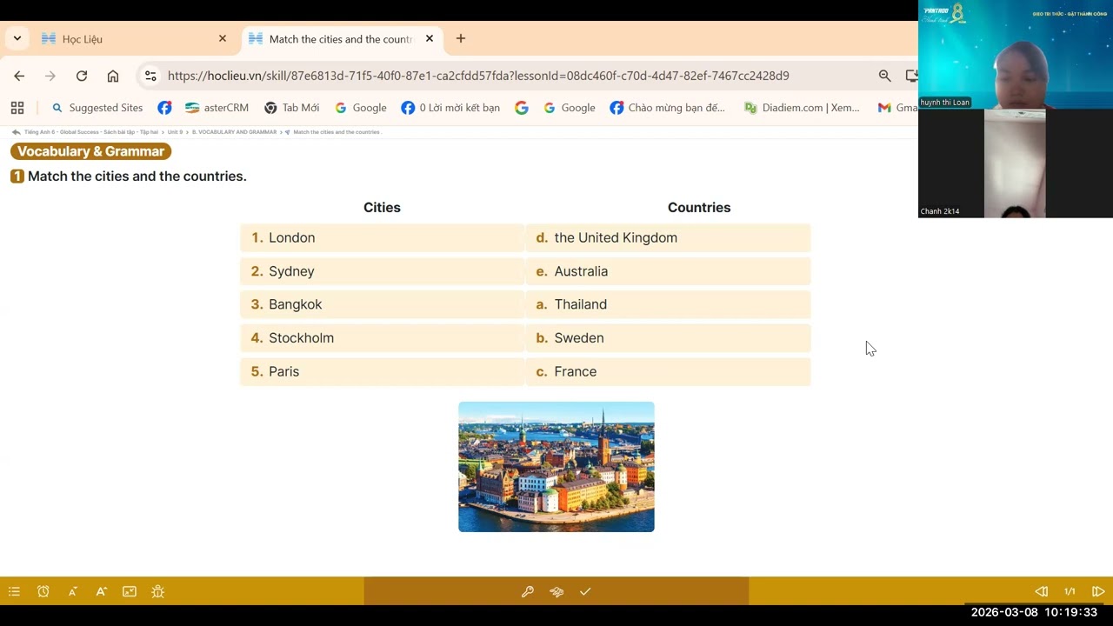Image resolution: width=1113 pixels, height=626 pixels.
Task: Click the Unit 9 breadcrumb
Action: point(176,132)
